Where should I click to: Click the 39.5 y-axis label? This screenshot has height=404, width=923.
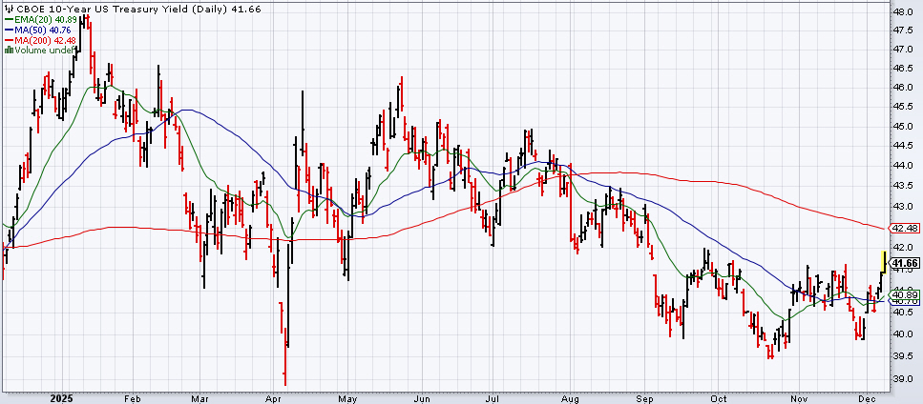click(x=903, y=356)
